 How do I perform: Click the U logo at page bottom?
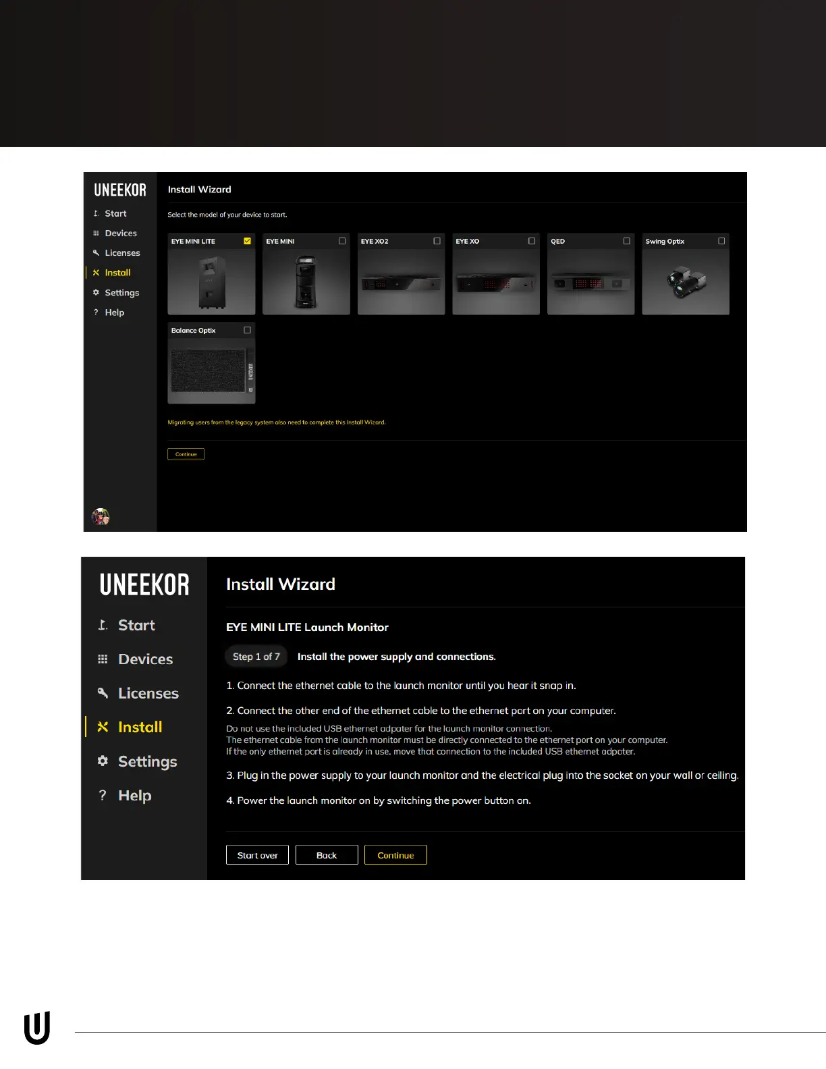[37, 1029]
